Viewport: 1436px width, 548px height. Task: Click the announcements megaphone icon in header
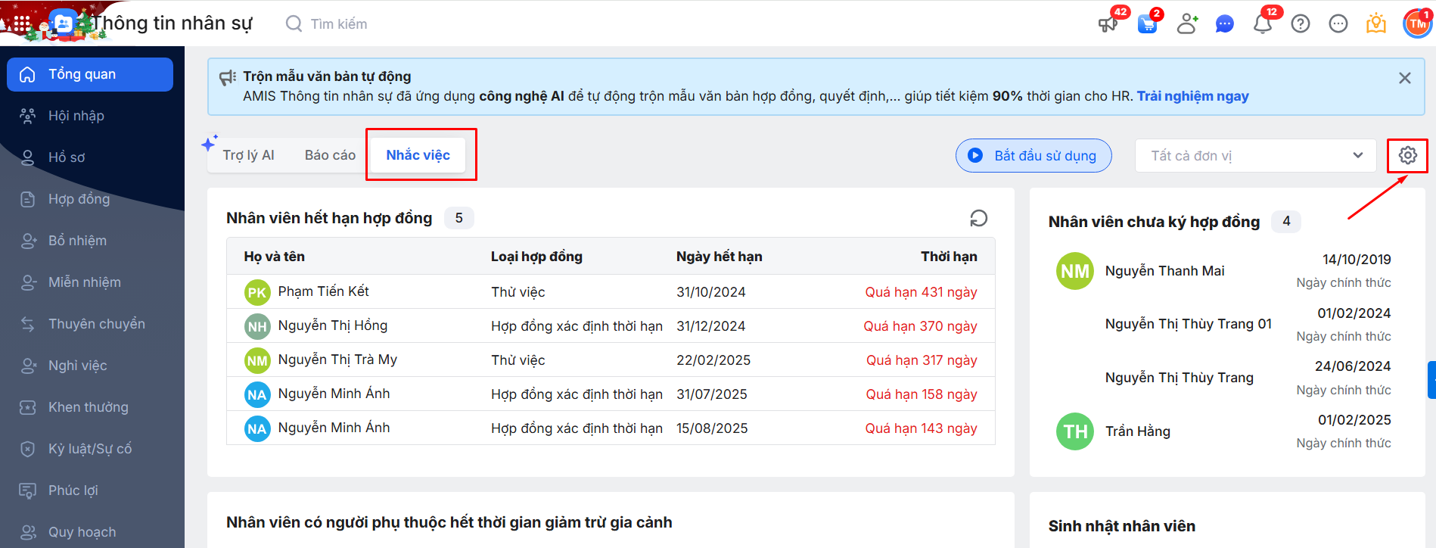(x=1108, y=24)
